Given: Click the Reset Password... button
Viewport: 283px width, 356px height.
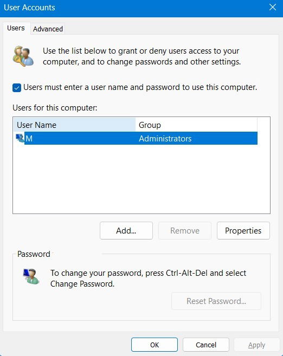Looking at the screenshot, I should click(216, 301).
